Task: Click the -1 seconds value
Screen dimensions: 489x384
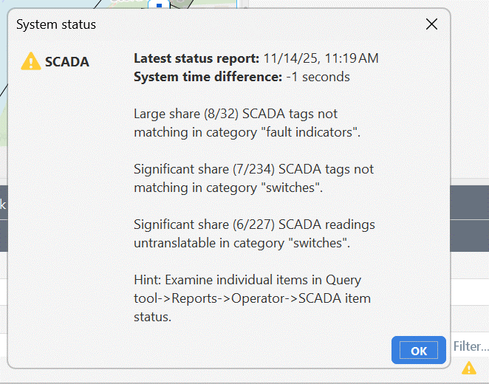Action: pyautogui.click(x=318, y=77)
